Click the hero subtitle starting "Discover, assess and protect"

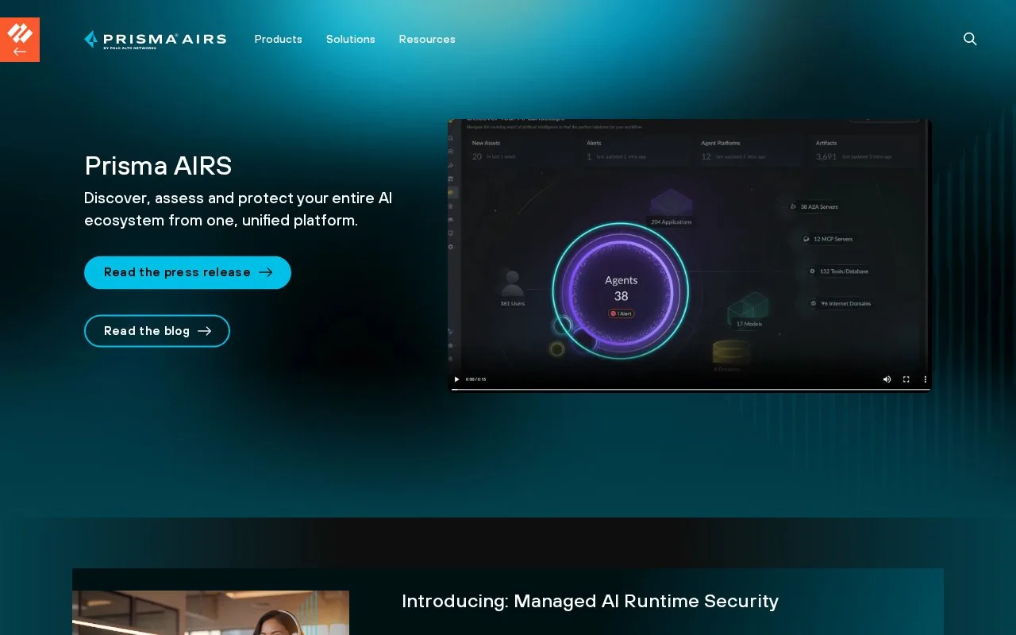pos(238,209)
